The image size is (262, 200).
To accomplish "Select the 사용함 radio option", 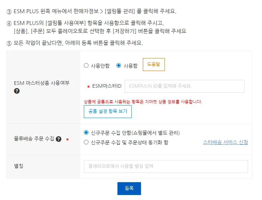I will tap(119, 66).
